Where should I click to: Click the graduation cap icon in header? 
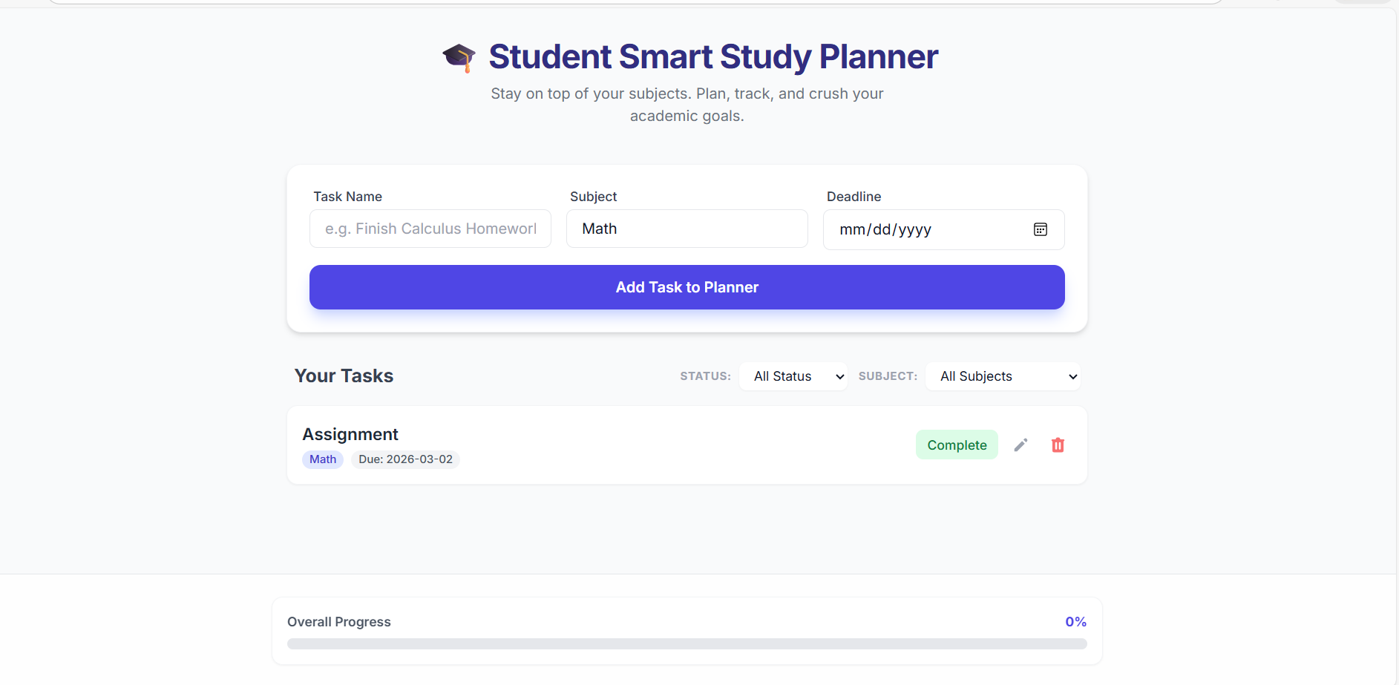coord(459,57)
